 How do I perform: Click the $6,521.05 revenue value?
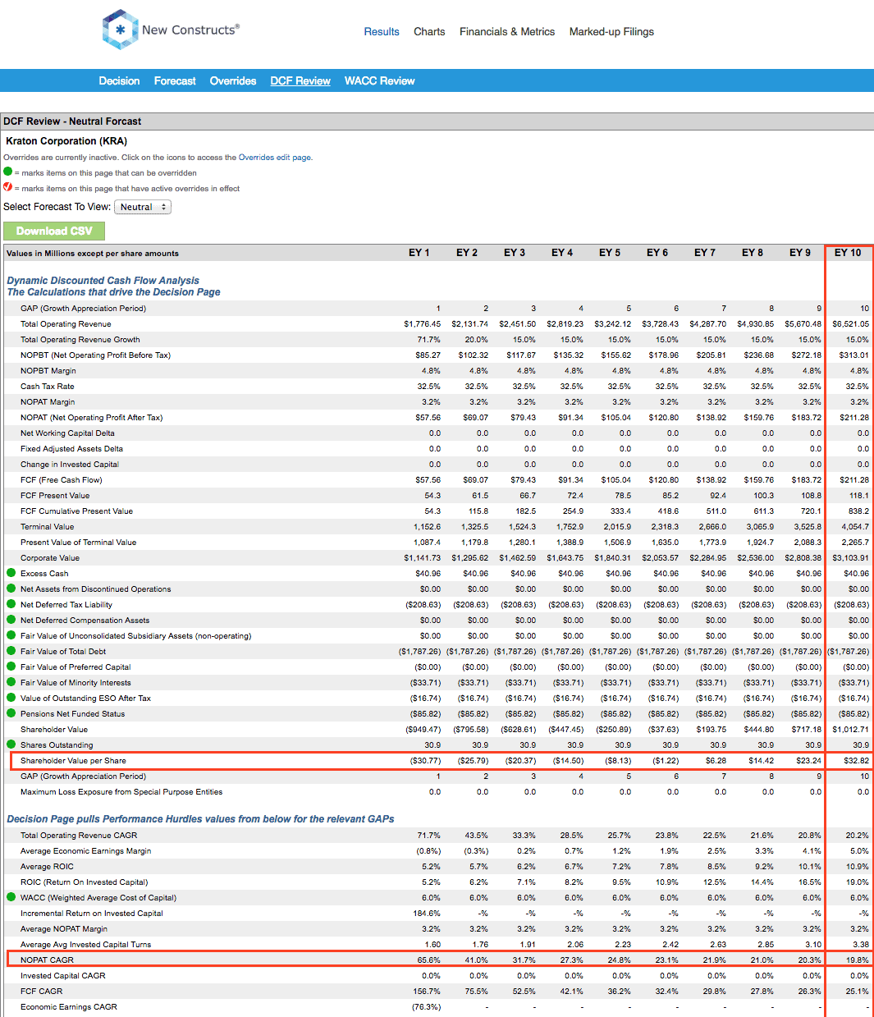[851, 324]
